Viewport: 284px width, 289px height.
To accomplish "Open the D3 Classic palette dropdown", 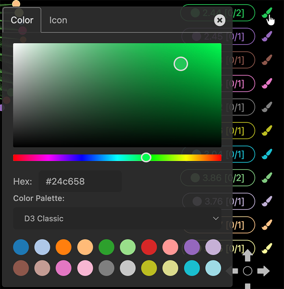I will 117,218.
